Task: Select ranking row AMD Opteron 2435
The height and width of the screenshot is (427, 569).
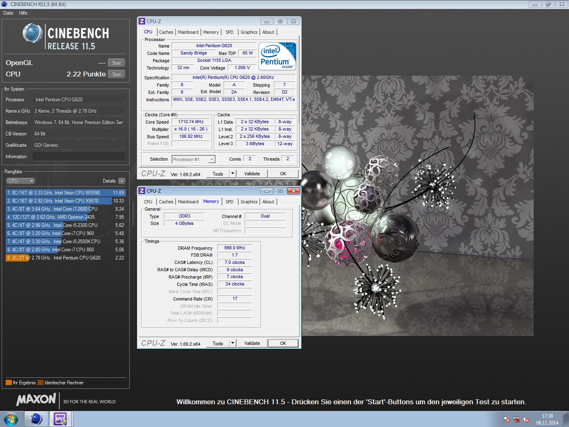Action: click(66, 217)
